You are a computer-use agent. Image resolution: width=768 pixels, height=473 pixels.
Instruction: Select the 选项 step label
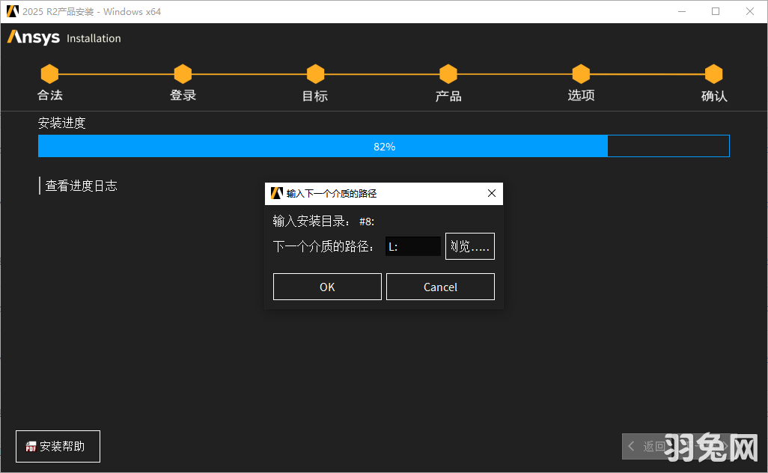coord(581,95)
